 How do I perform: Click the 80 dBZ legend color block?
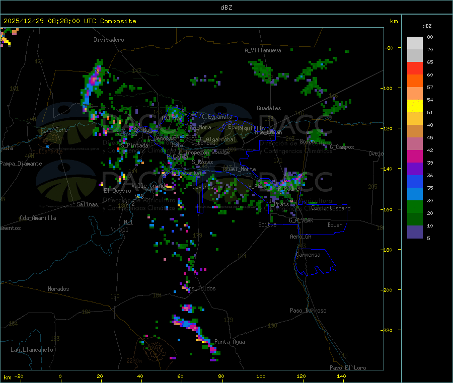(x=415, y=43)
